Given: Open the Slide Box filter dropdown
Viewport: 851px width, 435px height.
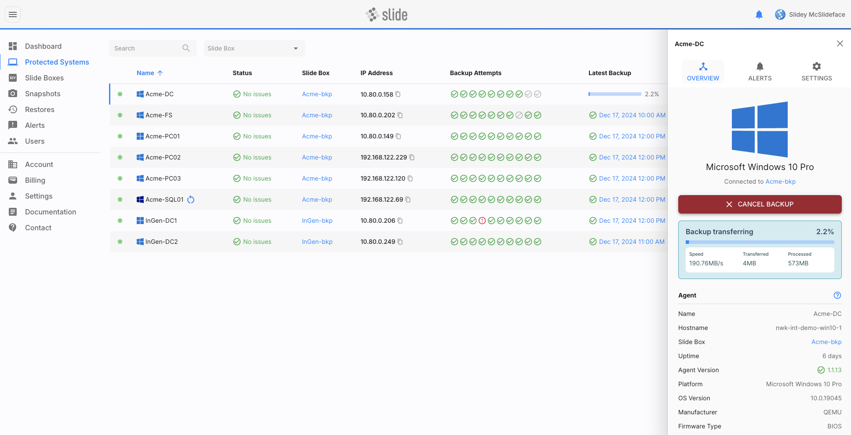Looking at the screenshot, I should pyautogui.click(x=254, y=48).
